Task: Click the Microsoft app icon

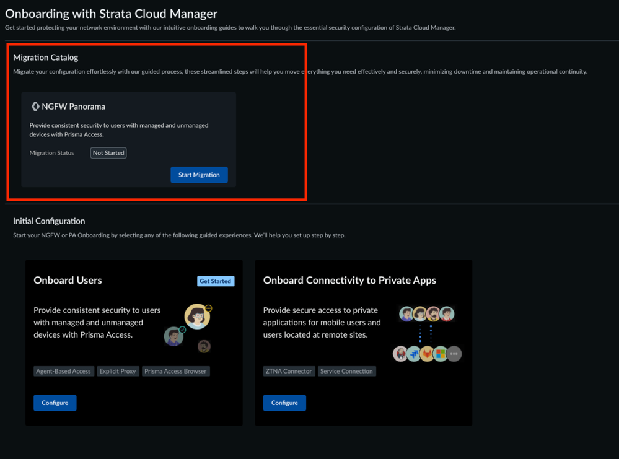Action: point(441,354)
